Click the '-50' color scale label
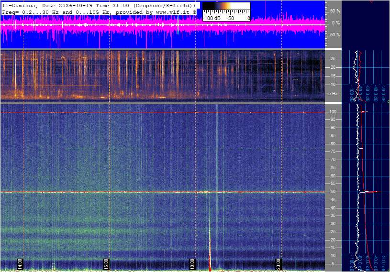390x272 pixels. [230, 18]
